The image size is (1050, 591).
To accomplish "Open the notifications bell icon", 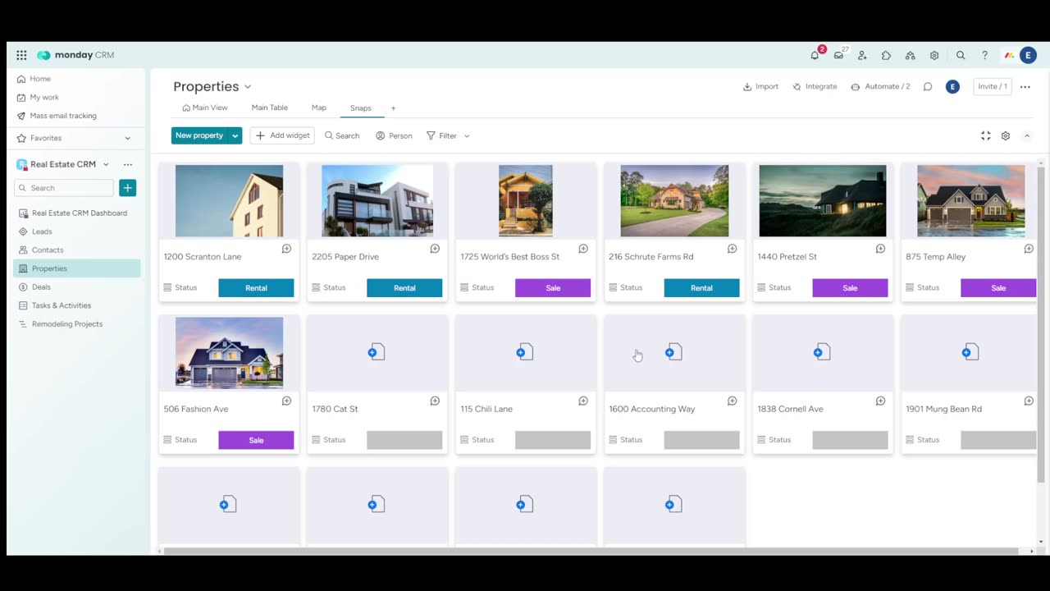I will pyautogui.click(x=815, y=55).
